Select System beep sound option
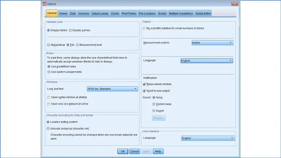Image resolution: width=281 pixels, height=158 pixels. click(x=154, y=104)
